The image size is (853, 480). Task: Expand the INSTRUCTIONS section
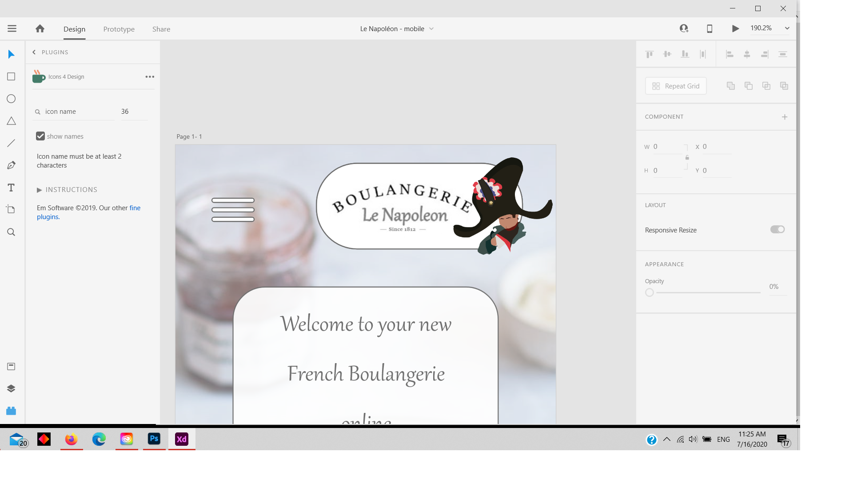point(67,189)
